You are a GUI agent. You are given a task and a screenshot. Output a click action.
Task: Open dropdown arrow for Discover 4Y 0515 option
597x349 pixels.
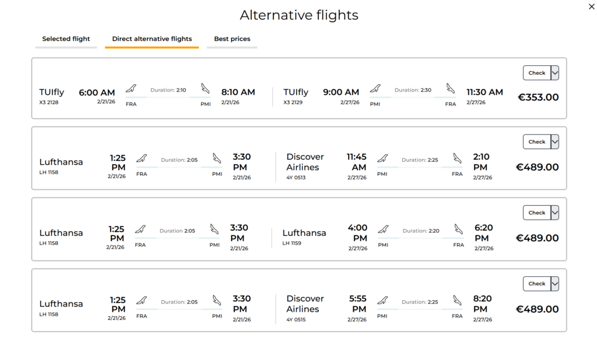[x=554, y=284]
